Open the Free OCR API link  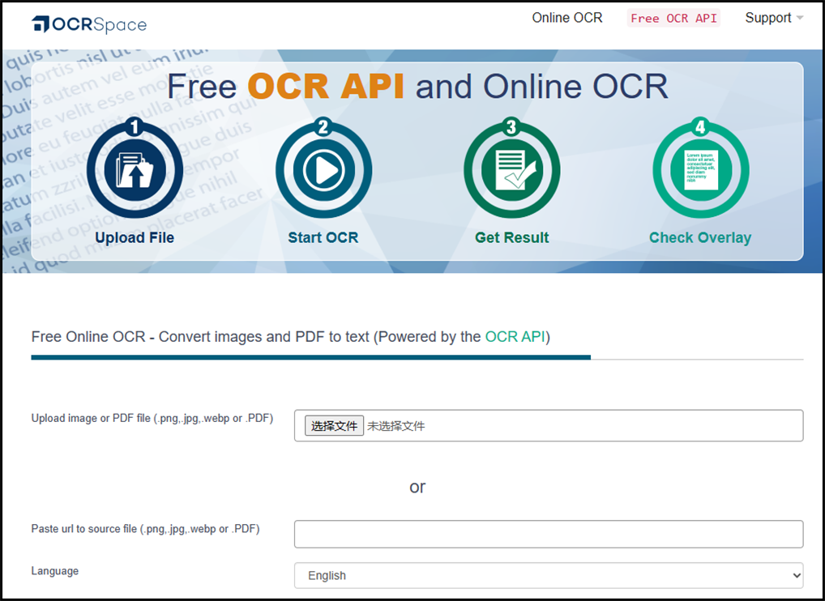coord(673,19)
